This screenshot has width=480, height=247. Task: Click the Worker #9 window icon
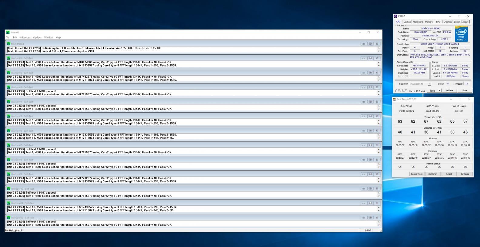[9, 174]
